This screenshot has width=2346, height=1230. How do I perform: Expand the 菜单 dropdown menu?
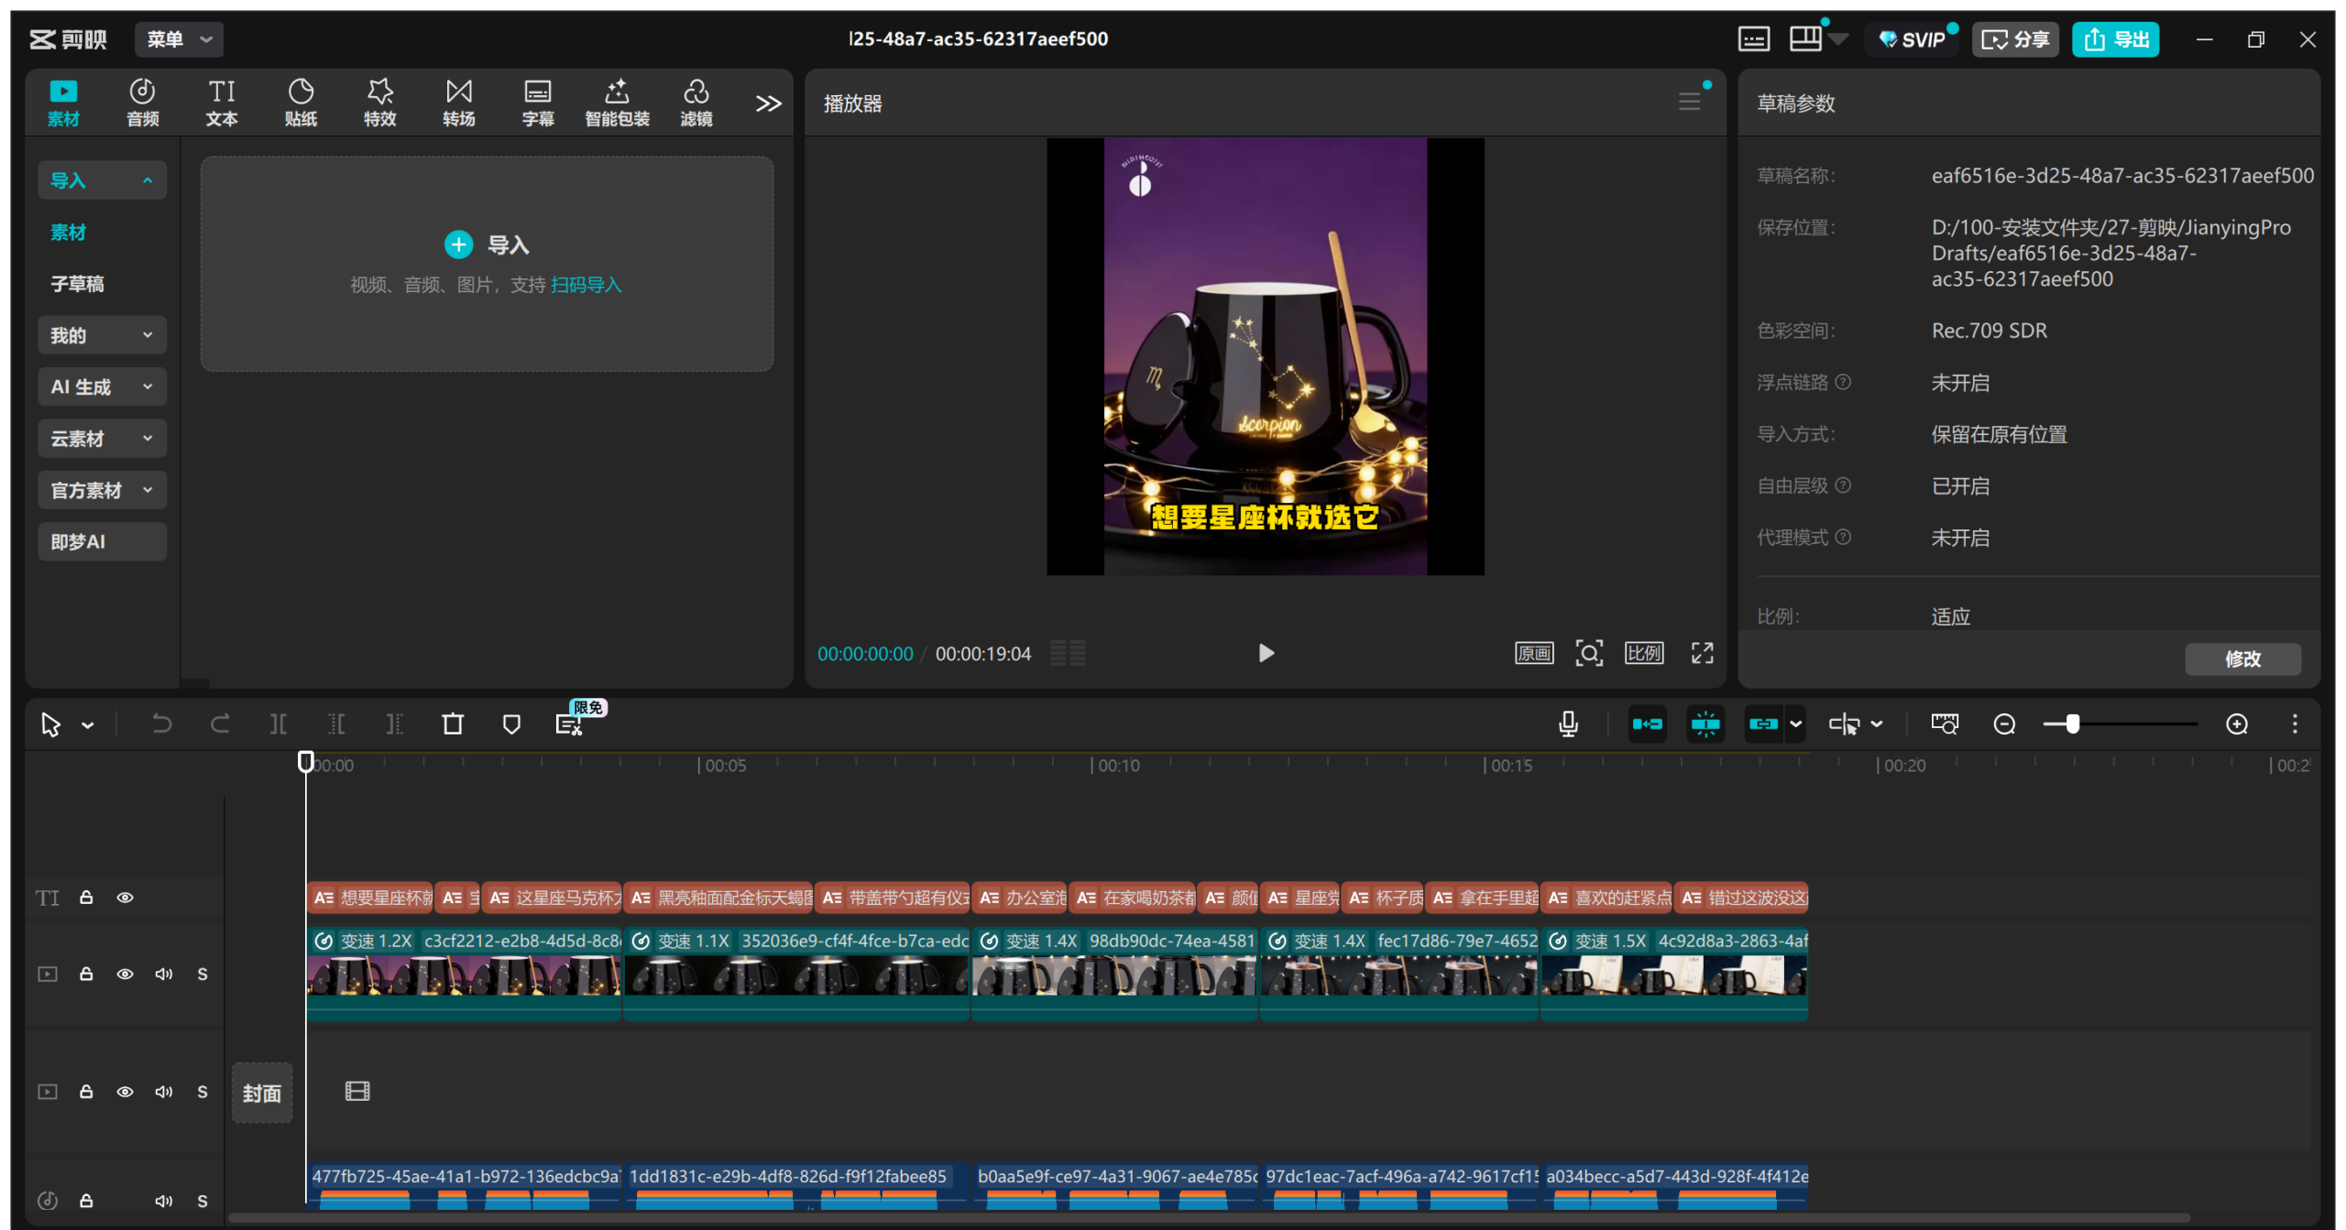pyautogui.click(x=180, y=39)
